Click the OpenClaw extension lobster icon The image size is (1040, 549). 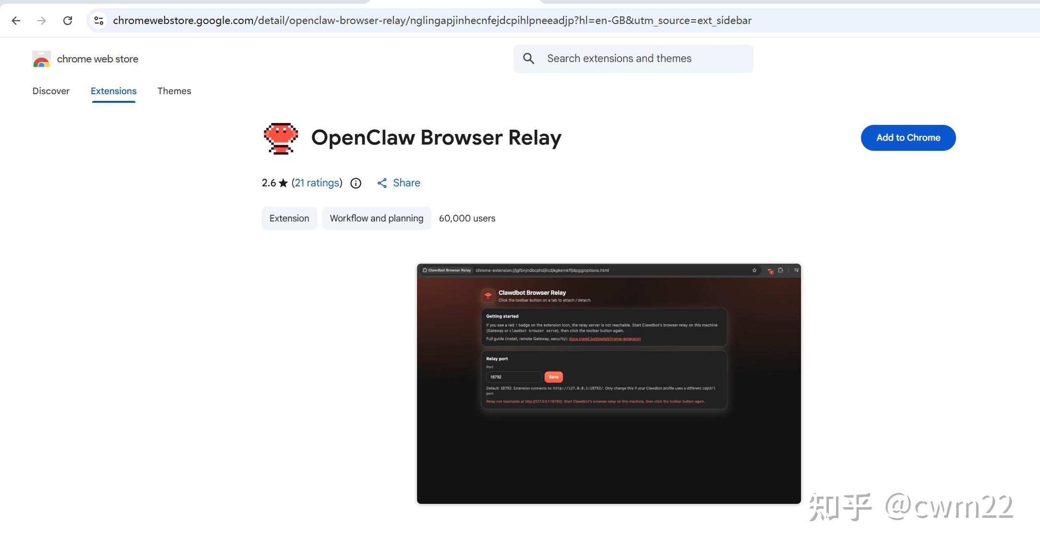[x=281, y=138]
